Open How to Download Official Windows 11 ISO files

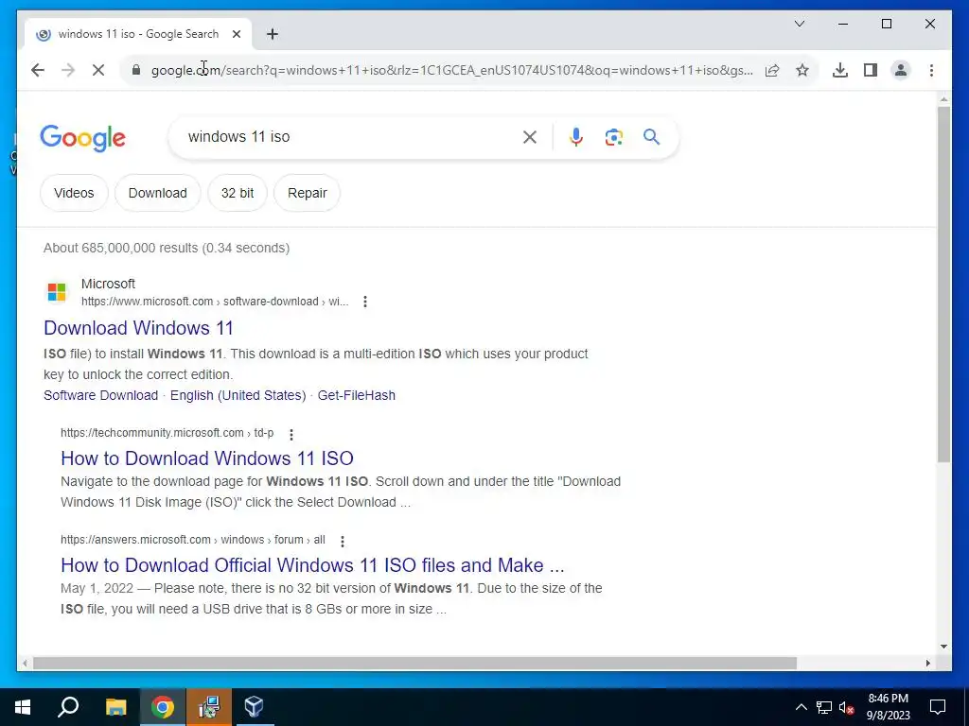point(312,565)
